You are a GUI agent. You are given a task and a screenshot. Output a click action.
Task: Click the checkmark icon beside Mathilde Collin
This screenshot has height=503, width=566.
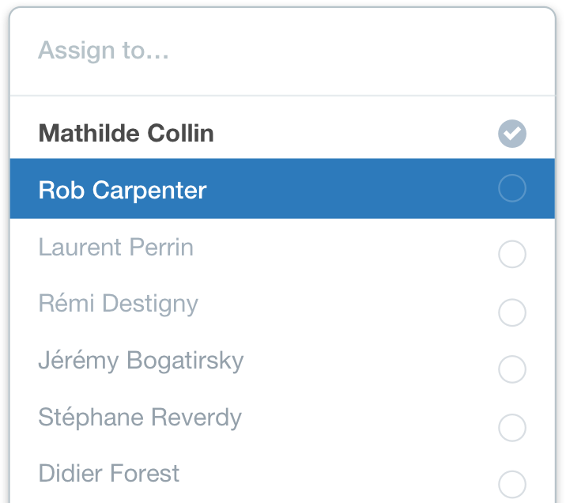(x=512, y=133)
